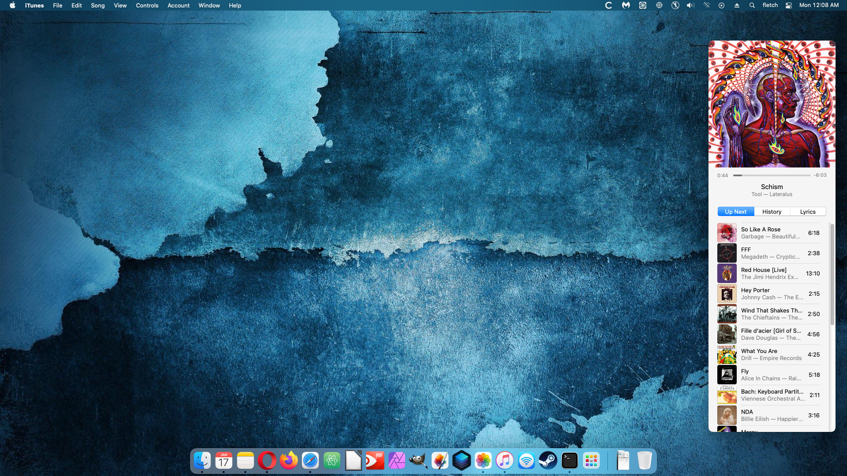Viewport: 847px width, 476px height.
Task: Open Pixelmator Pro from the dock
Action: [x=440, y=461]
